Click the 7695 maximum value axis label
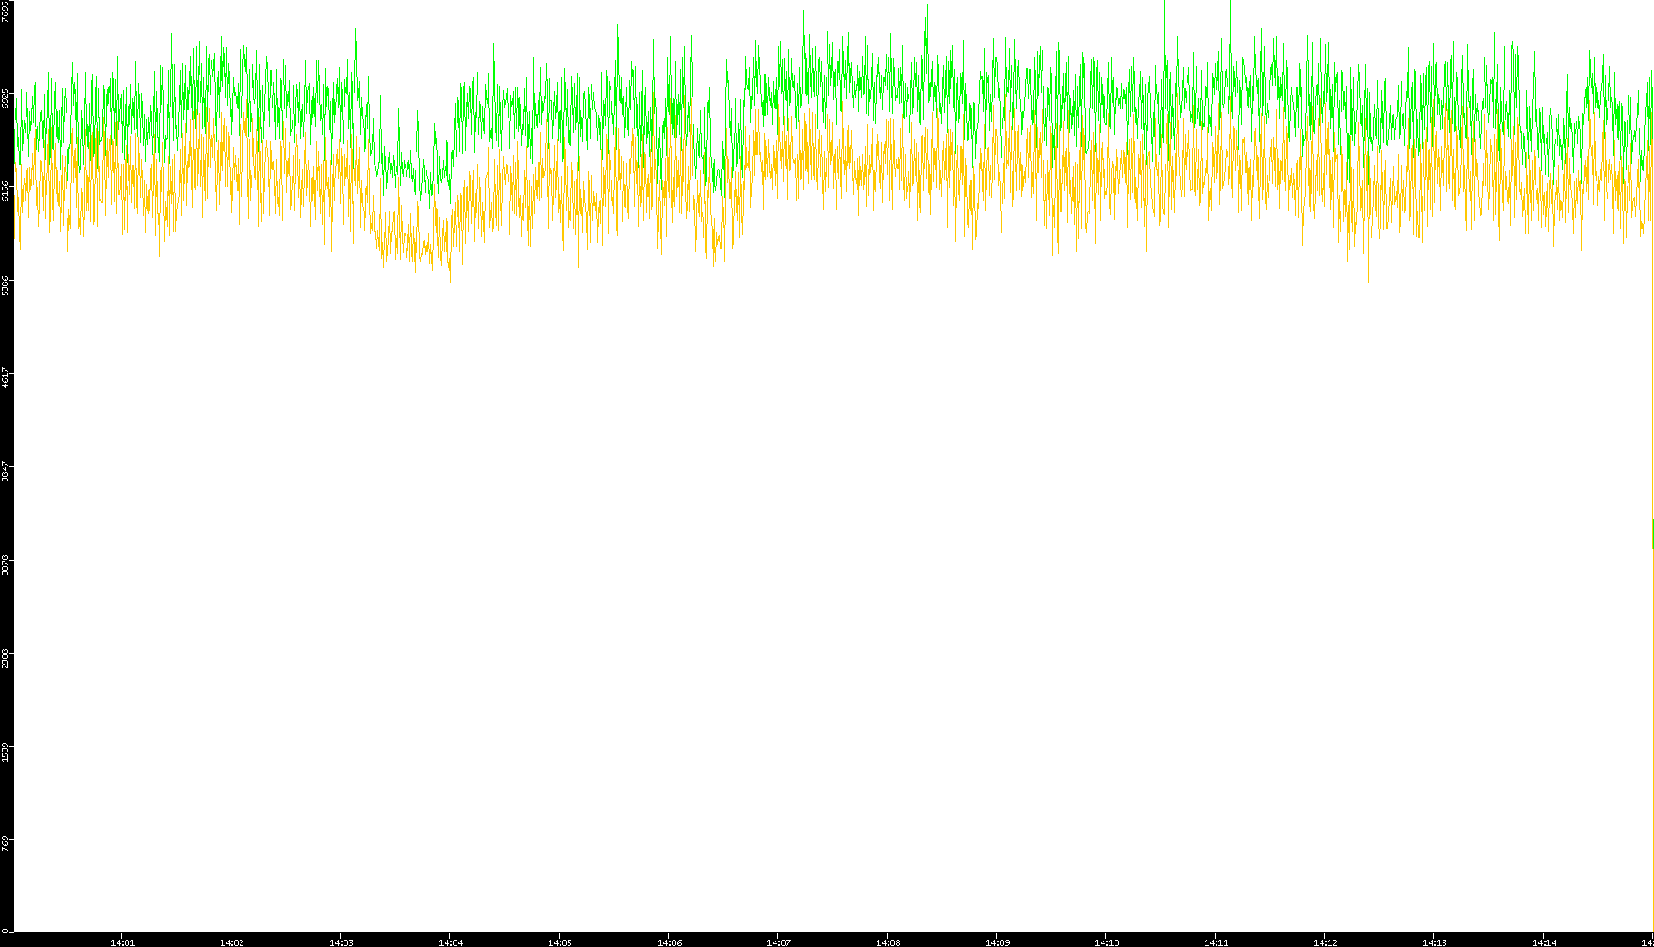The width and height of the screenshot is (1654, 947). point(6,11)
